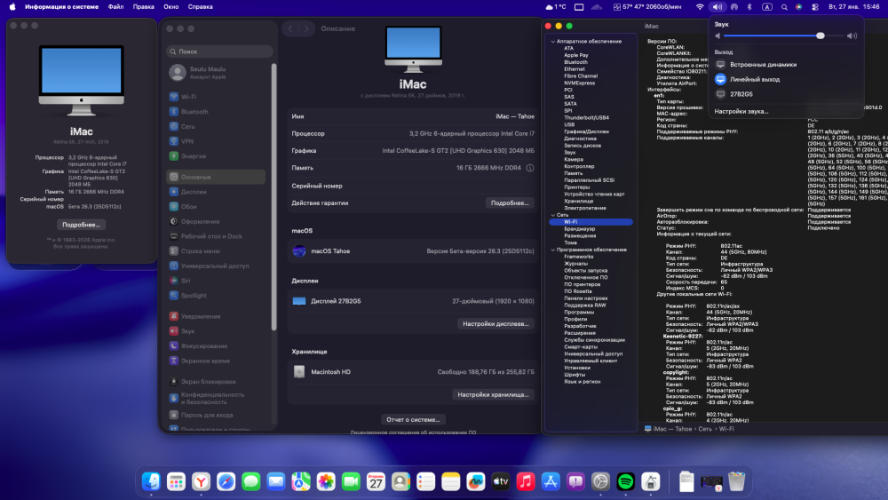Collapse the Сеть section in System Report
Screen dimensions: 888x500
[552, 215]
